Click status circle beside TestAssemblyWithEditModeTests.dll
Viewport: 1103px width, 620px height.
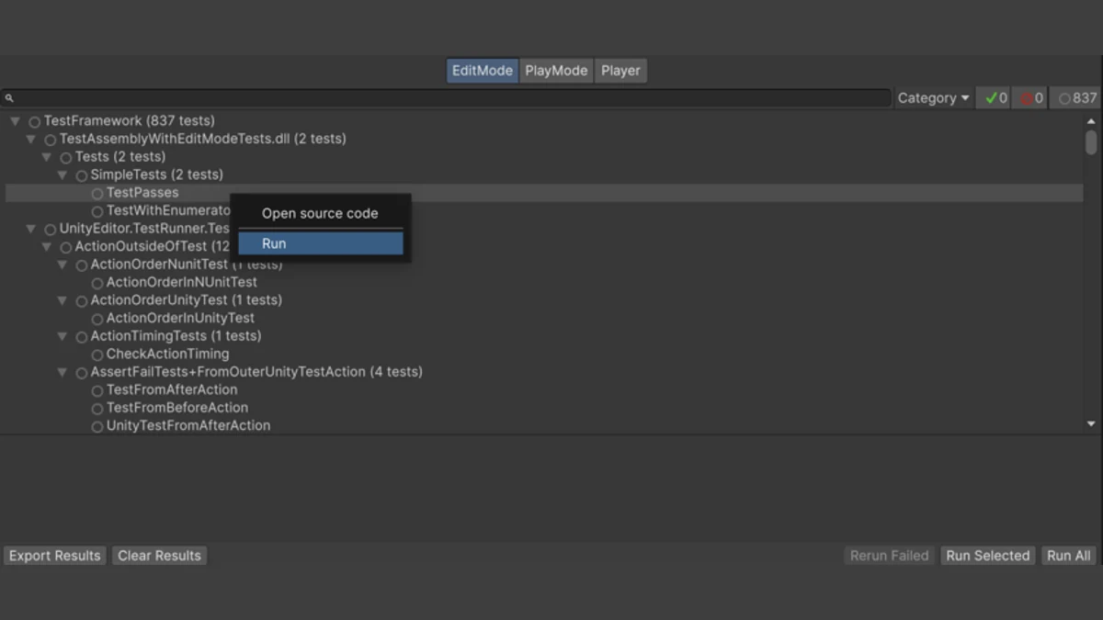pos(51,140)
